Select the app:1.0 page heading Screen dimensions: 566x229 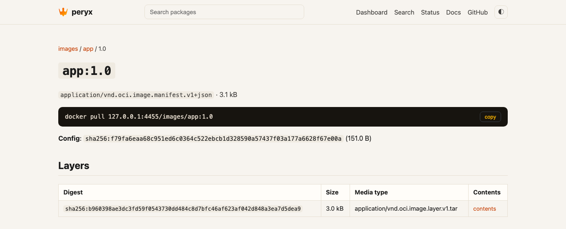[x=87, y=71]
